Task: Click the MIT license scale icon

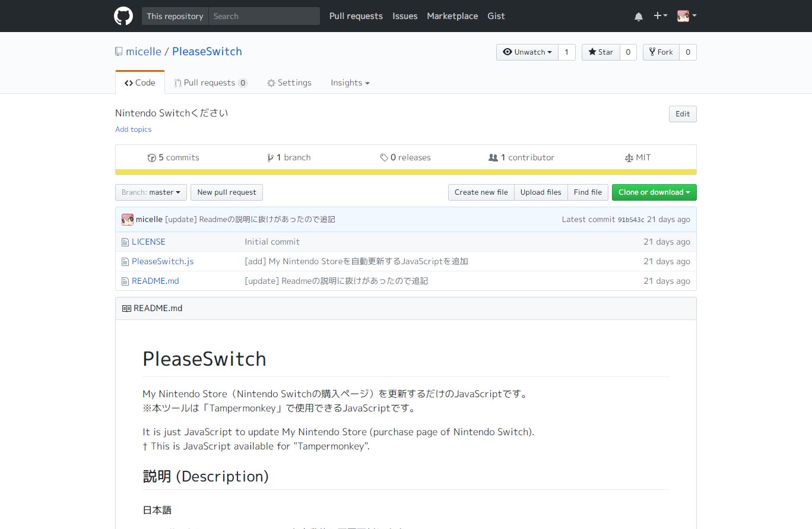Action: tap(629, 157)
